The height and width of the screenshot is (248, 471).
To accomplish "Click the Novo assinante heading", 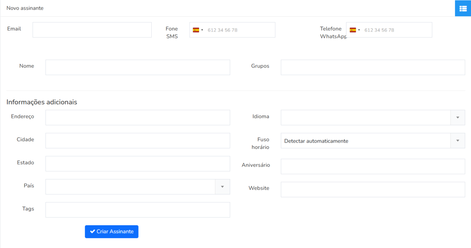I will pyautogui.click(x=25, y=8).
